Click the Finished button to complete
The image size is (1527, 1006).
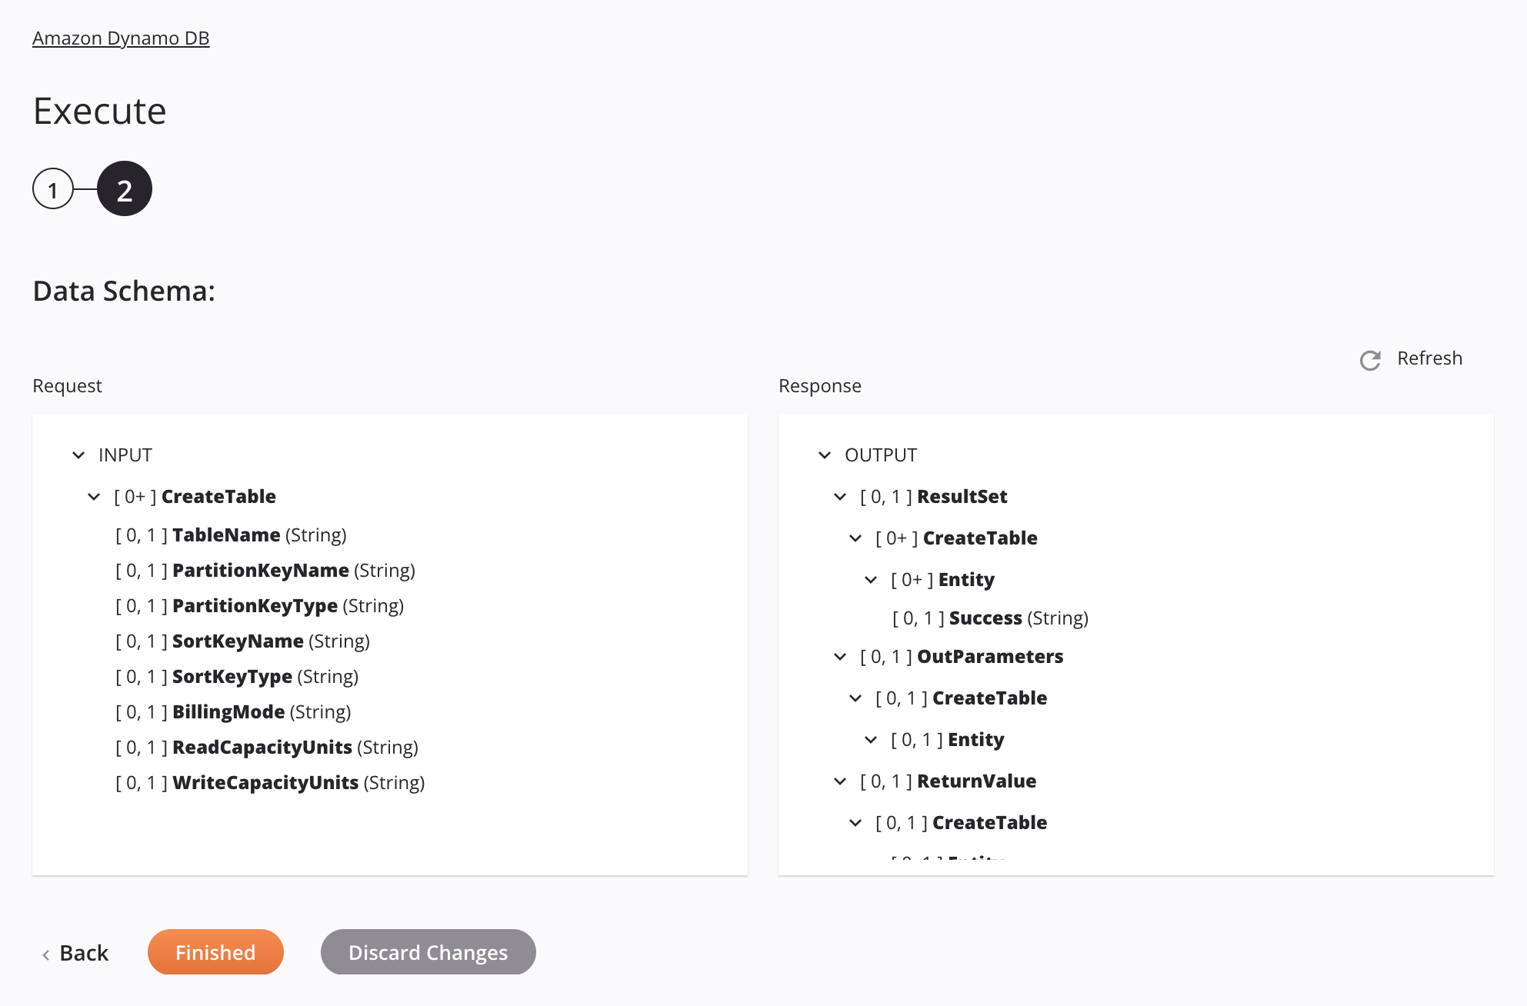215,951
